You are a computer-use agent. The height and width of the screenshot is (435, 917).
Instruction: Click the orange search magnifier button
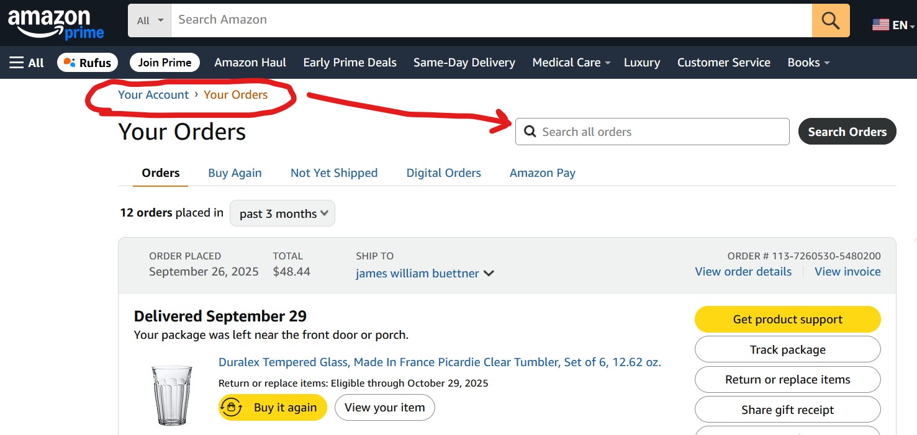830,20
